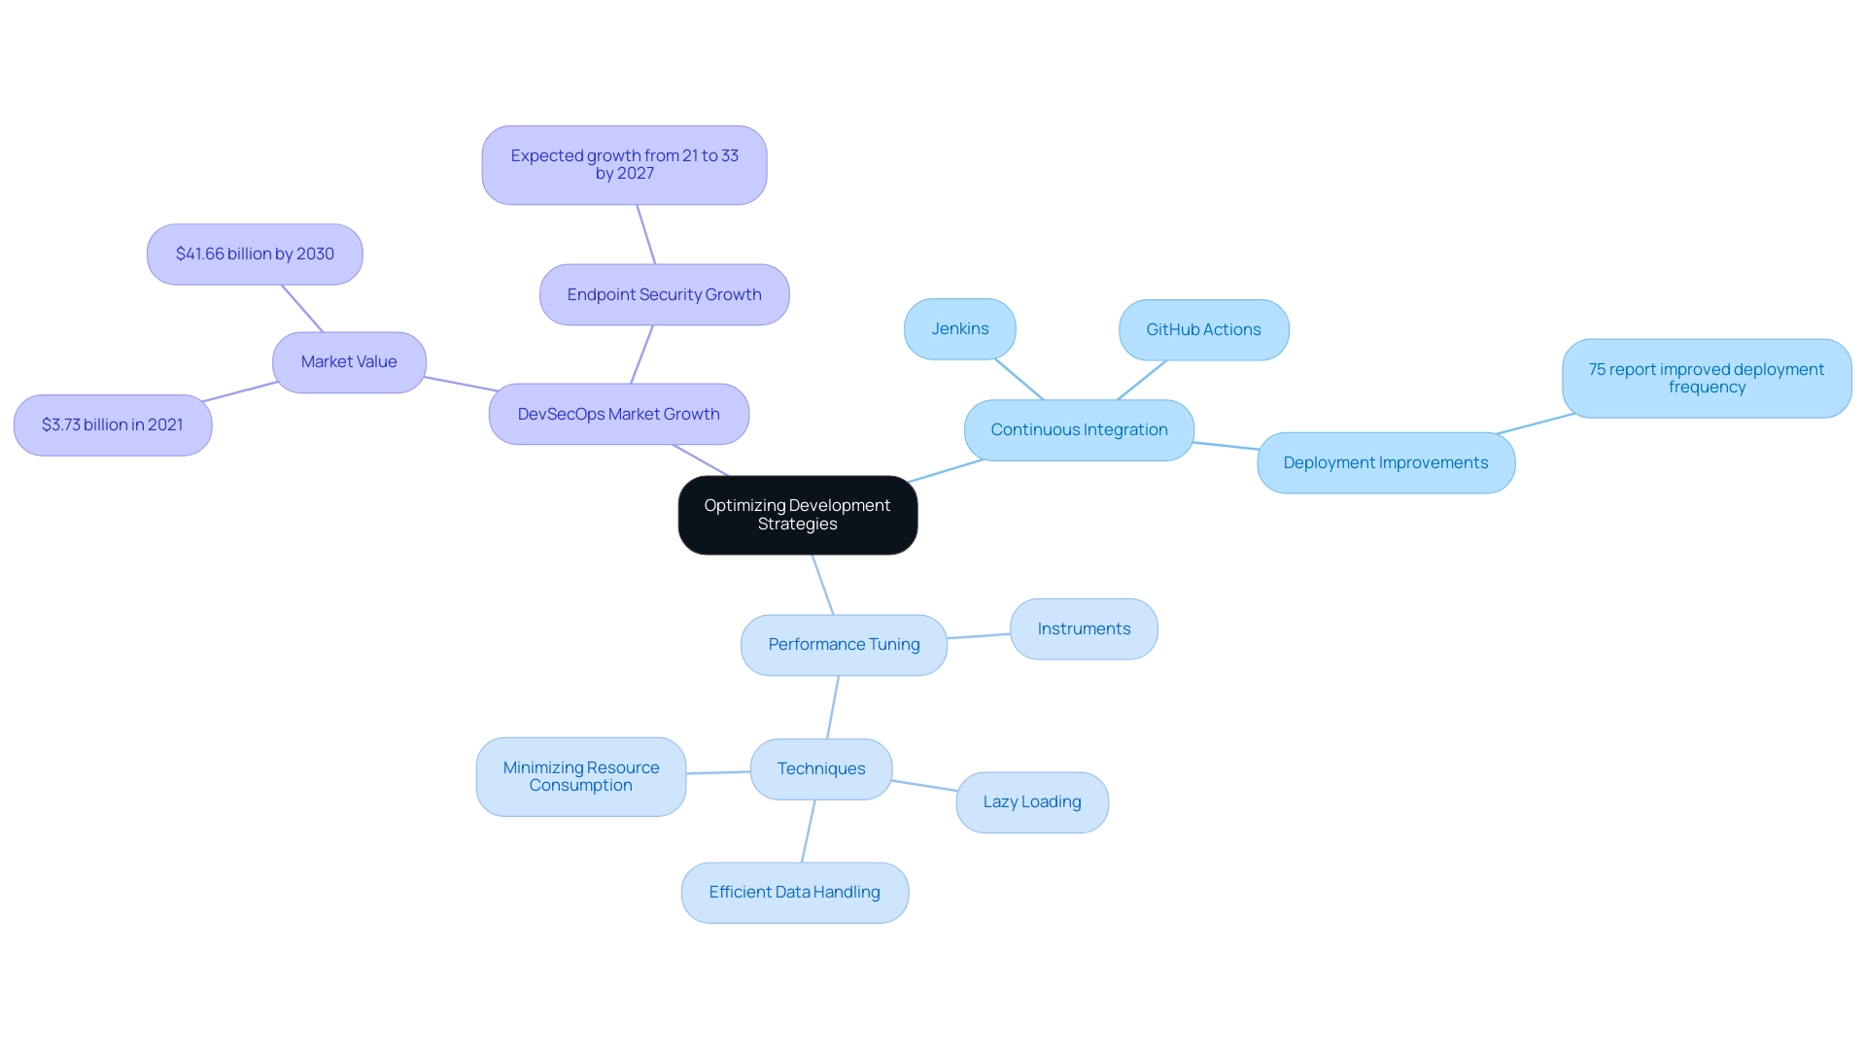Select the Jenkins node
Image resolution: width=1866 pixels, height=1052 pixels.
[x=961, y=328]
